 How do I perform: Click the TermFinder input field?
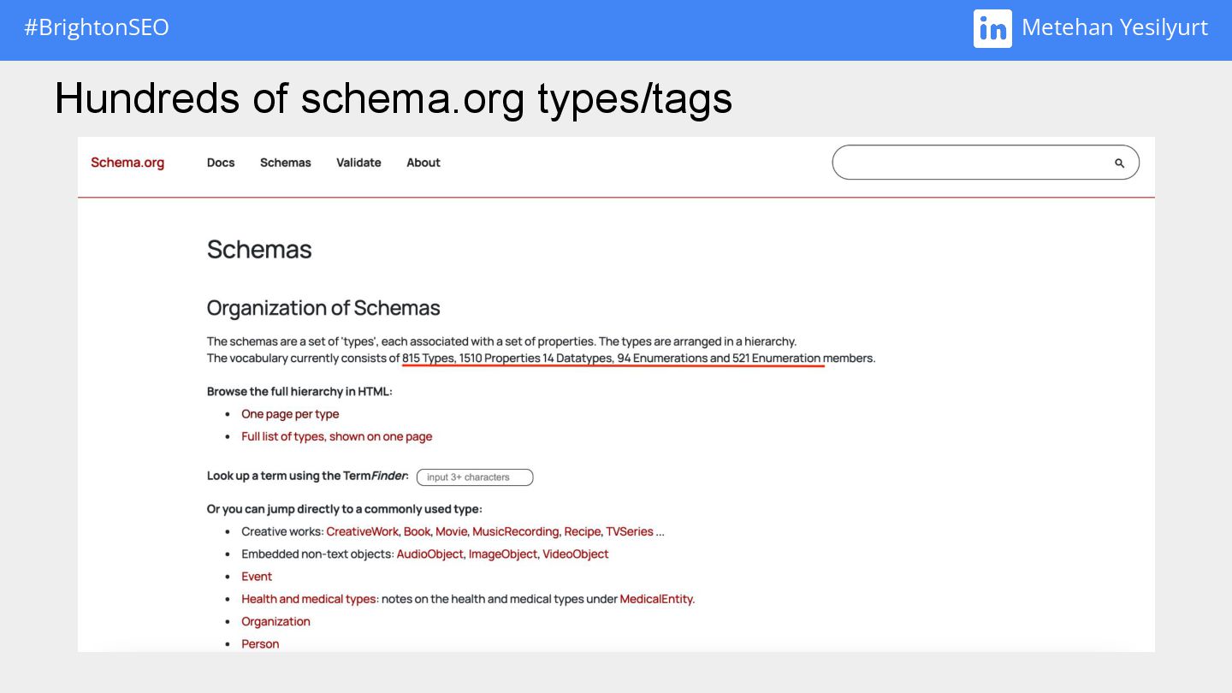[475, 477]
